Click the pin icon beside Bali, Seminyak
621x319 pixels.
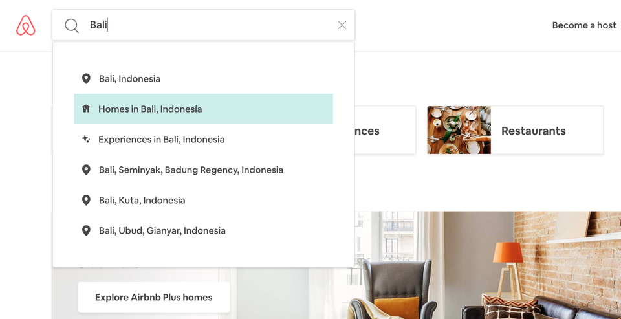pos(86,170)
